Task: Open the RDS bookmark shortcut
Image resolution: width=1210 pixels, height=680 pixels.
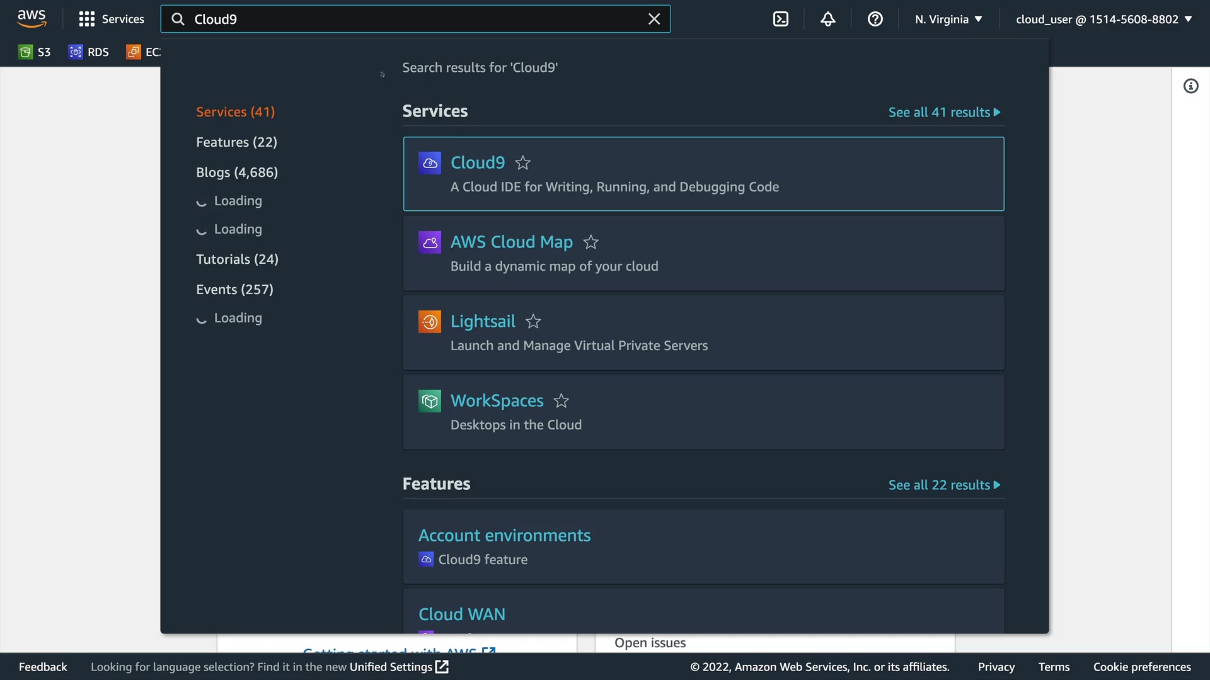Action: pos(89,52)
